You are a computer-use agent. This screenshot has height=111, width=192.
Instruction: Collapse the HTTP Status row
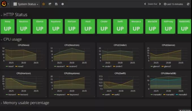click(x=1, y=15)
